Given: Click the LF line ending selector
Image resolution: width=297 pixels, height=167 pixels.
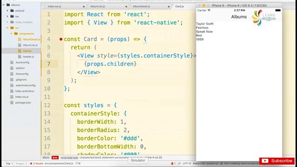Looking at the screenshot, I should pos(179,163).
